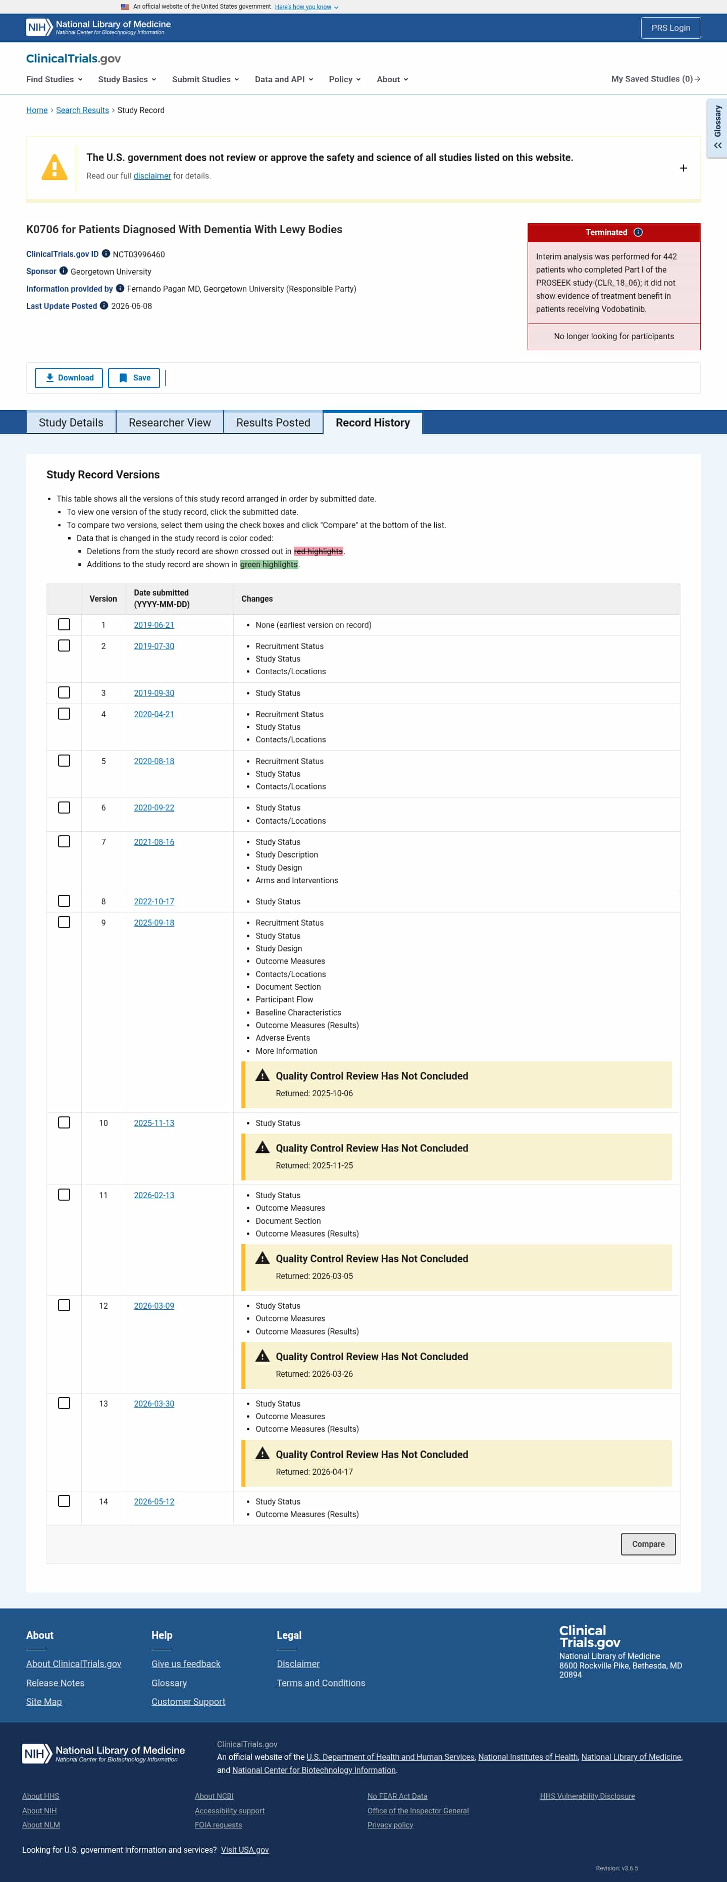727x1882 pixels.
Task: Click the footer ClinicalTrials.gov logo
Action: 590,1636
